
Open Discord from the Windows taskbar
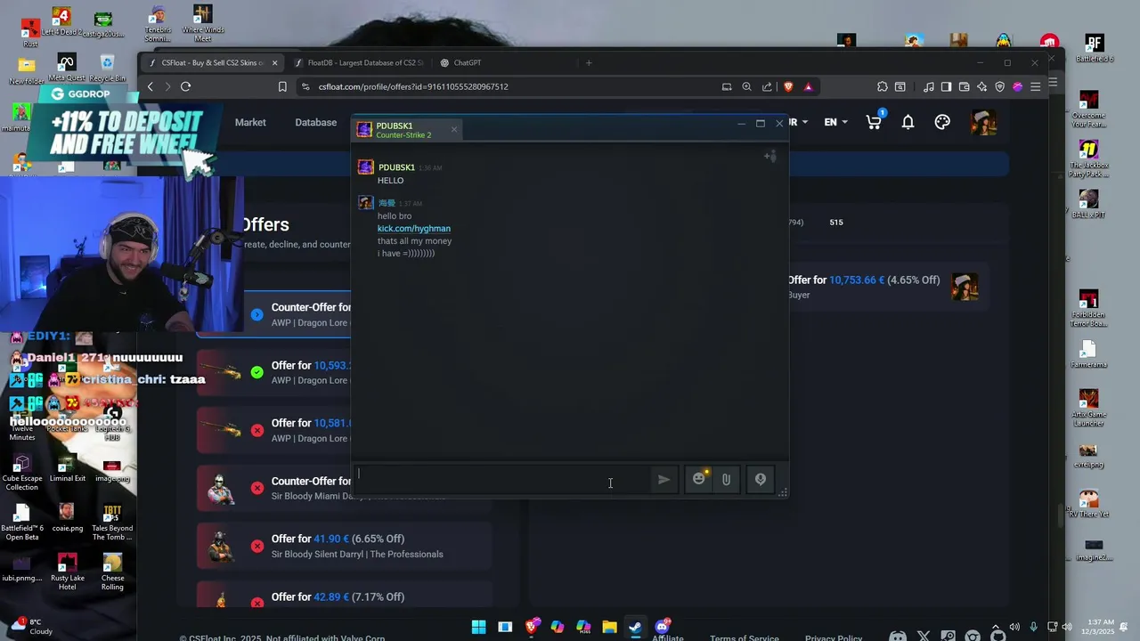pyautogui.click(x=662, y=627)
